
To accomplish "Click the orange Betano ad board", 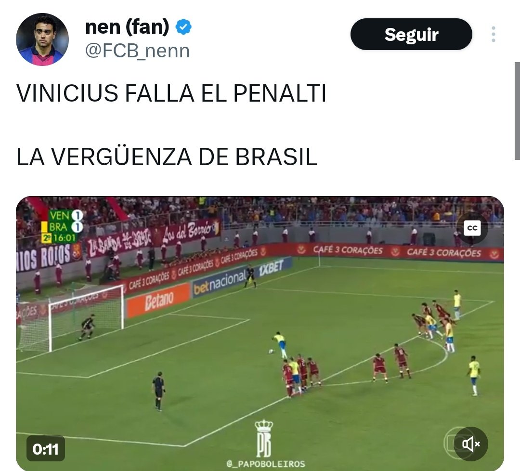I will [158, 300].
